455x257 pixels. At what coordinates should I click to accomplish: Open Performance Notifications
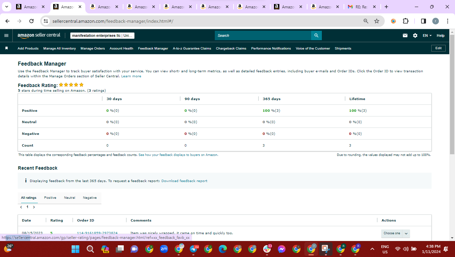point(271,49)
